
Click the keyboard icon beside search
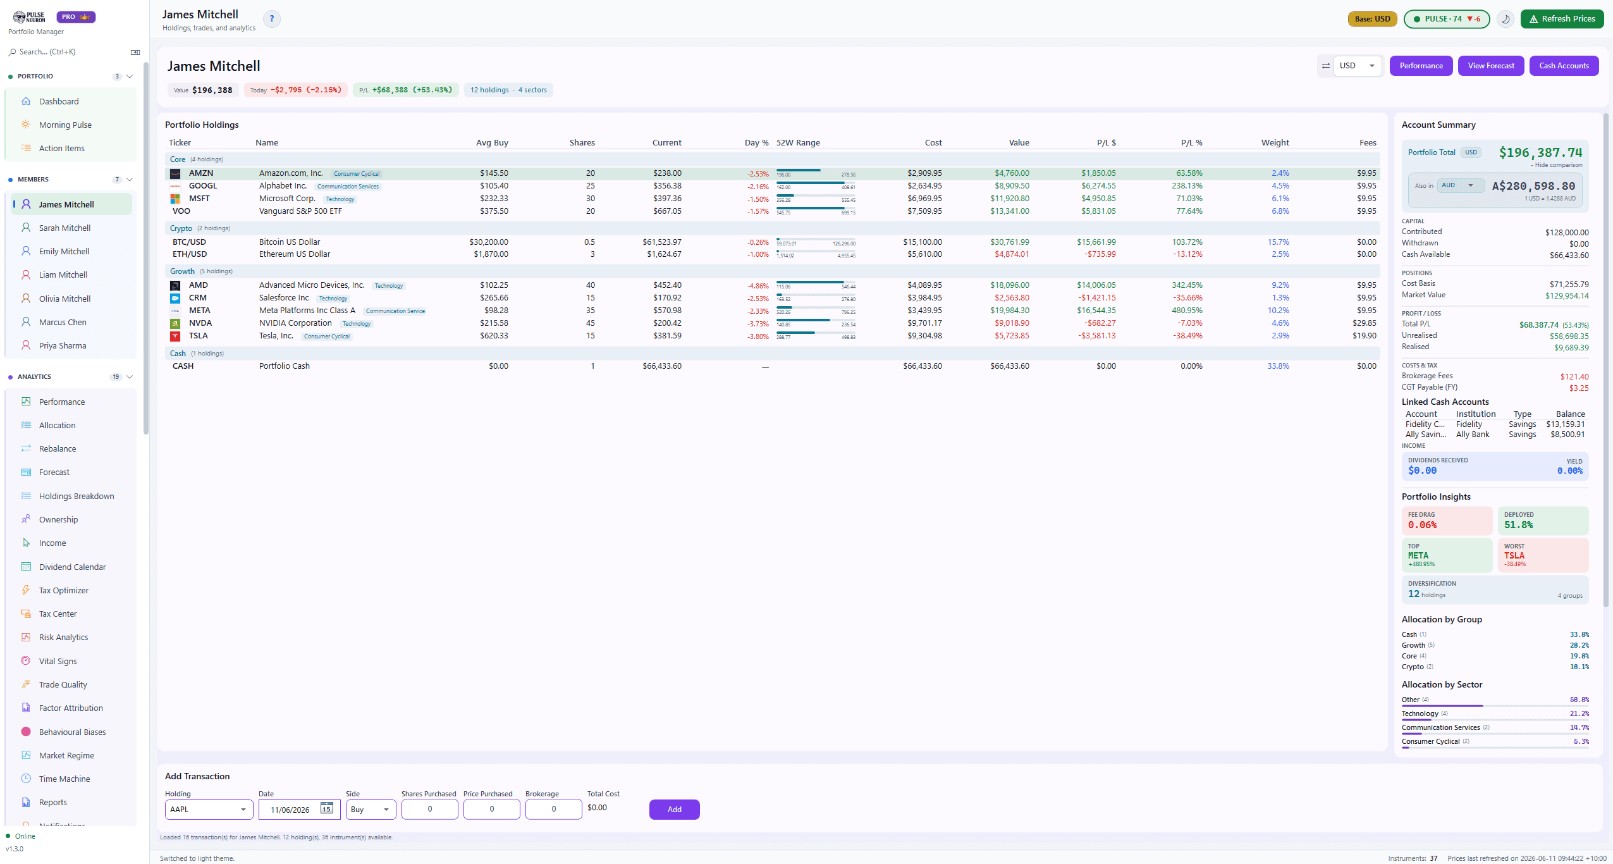135,52
